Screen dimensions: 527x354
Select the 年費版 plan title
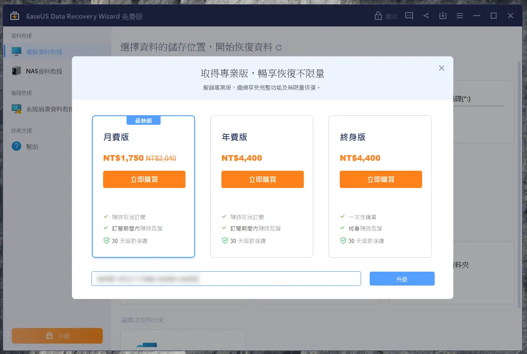234,137
